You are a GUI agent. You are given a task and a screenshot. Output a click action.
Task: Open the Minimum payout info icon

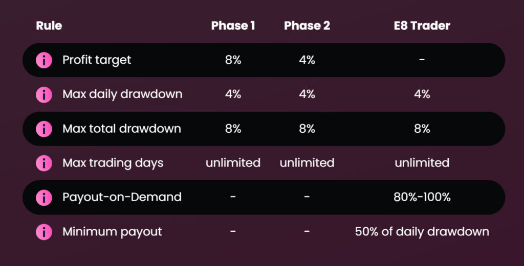[x=44, y=232]
